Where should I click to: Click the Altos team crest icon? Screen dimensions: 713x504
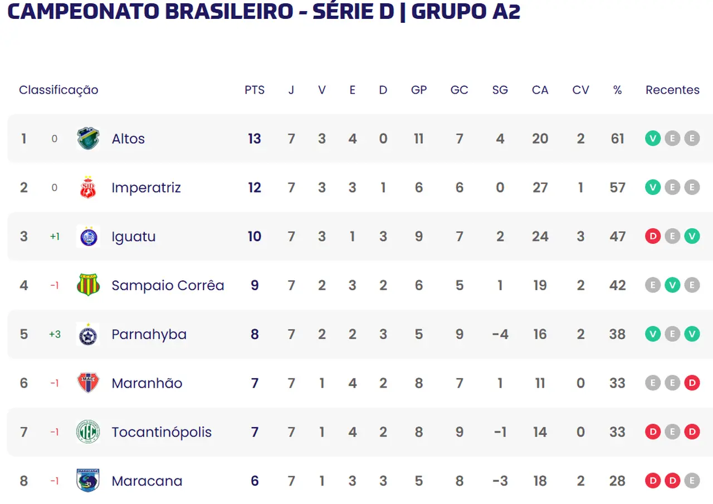pyautogui.click(x=88, y=139)
